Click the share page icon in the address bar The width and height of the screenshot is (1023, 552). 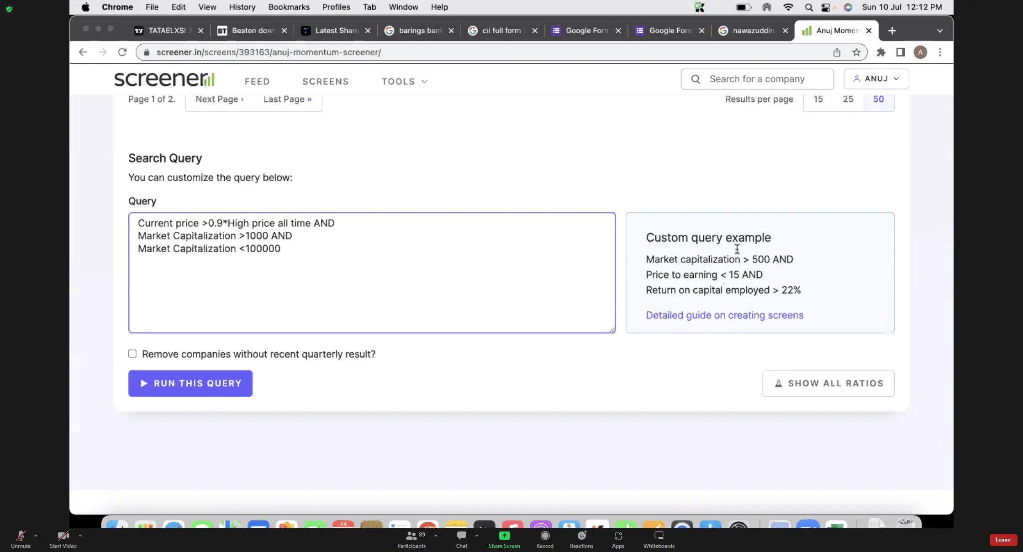pyautogui.click(x=837, y=52)
